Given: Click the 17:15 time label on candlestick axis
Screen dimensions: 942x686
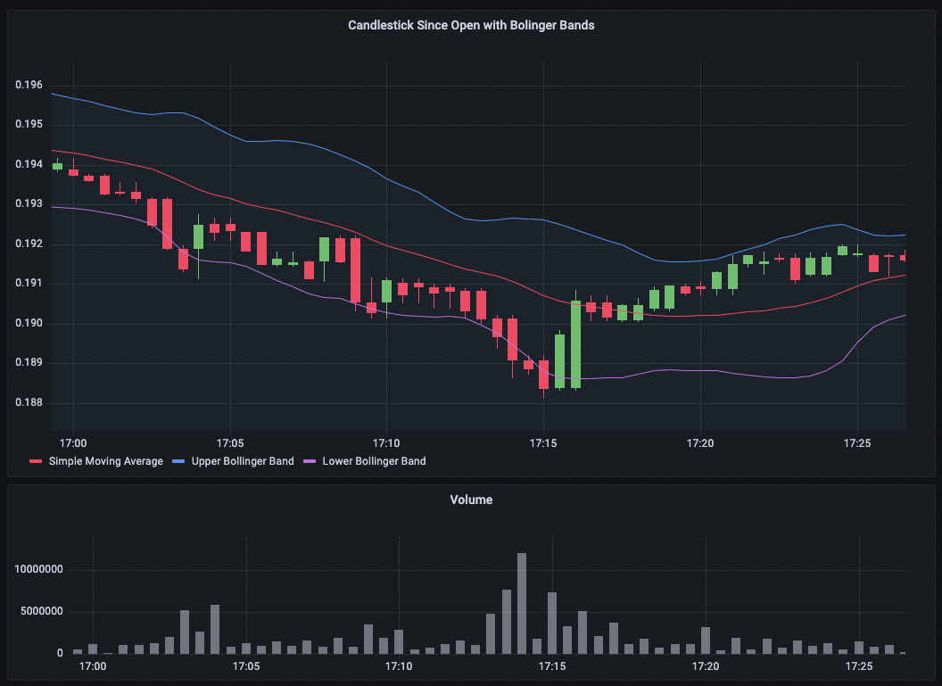Looking at the screenshot, I should [x=543, y=442].
